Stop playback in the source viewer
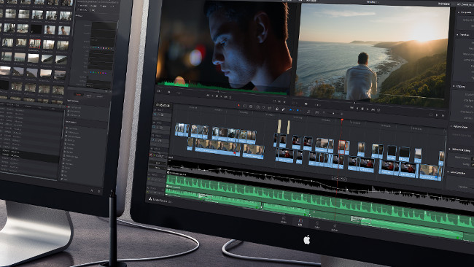The height and width of the screenshot is (267, 474). point(217,96)
